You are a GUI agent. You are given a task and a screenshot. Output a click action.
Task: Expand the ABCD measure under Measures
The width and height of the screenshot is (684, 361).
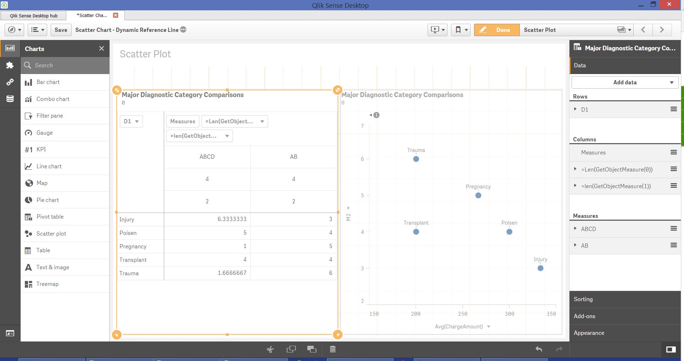coord(575,229)
